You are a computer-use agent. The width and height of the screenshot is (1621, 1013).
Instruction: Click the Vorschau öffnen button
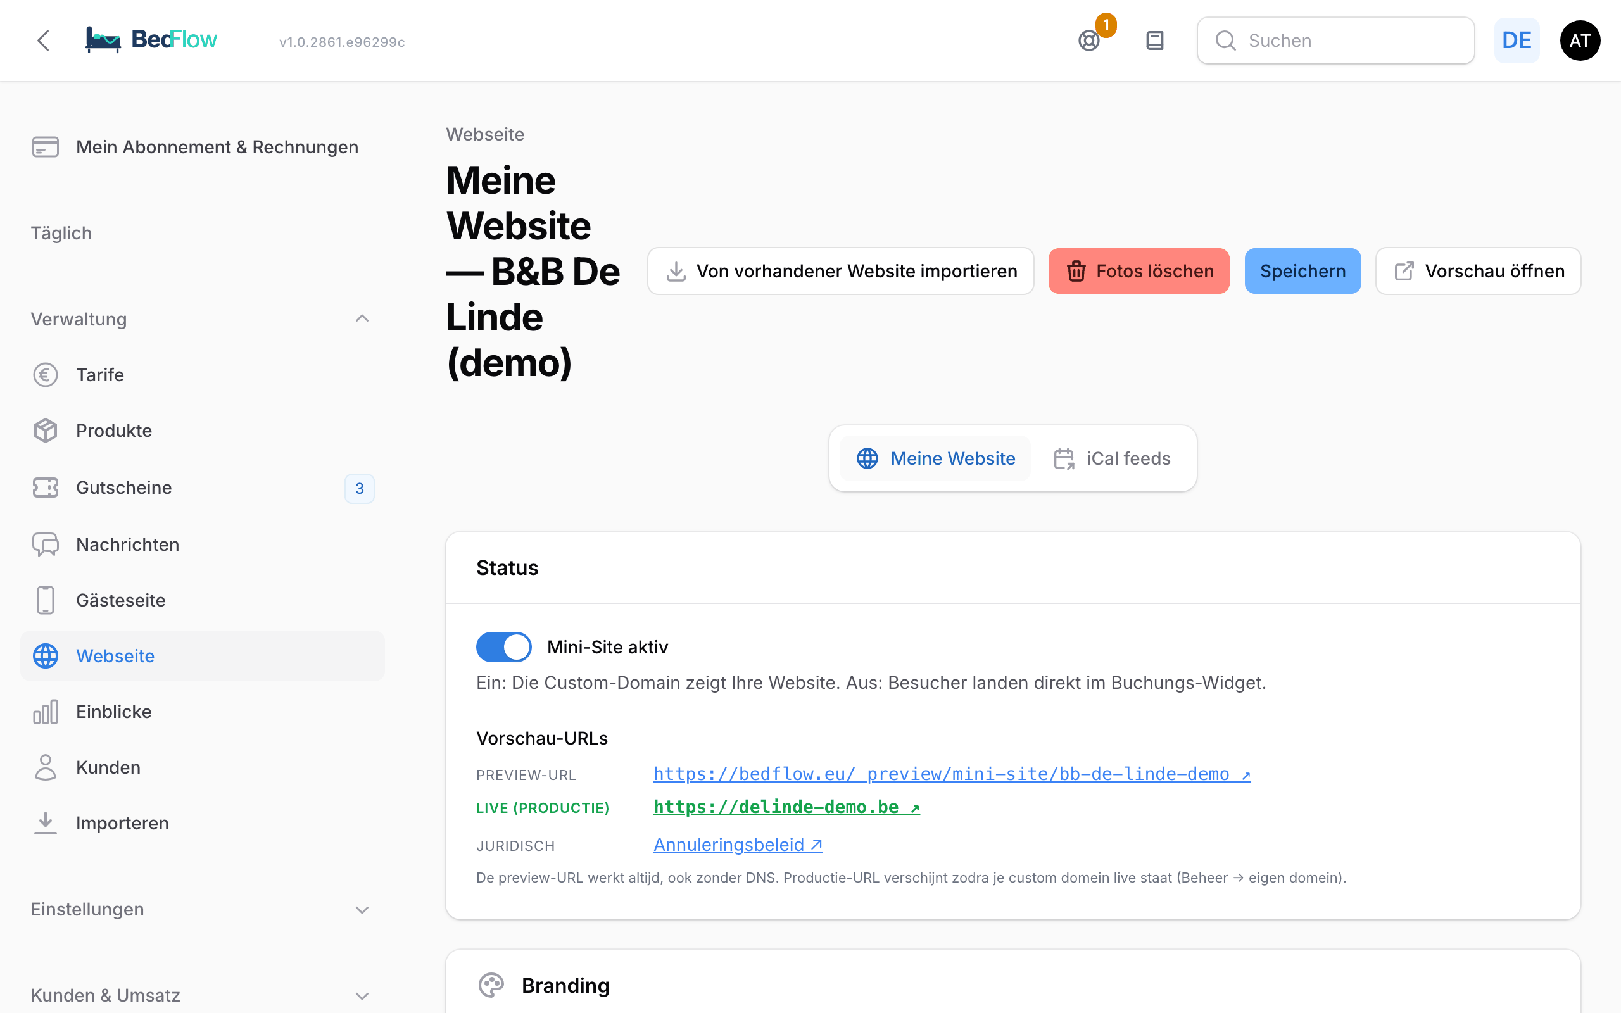(x=1479, y=271)
